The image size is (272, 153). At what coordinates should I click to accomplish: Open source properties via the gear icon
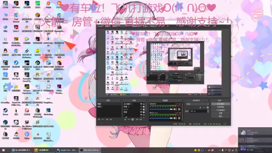coord(133,120)
